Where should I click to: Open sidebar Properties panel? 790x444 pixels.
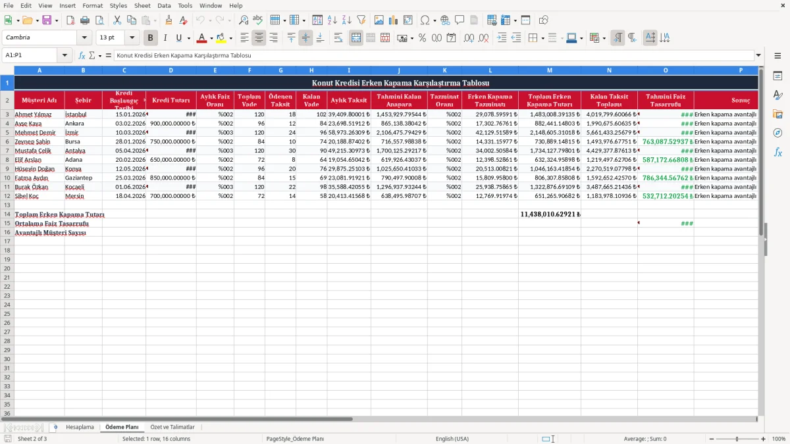(777, 76)
